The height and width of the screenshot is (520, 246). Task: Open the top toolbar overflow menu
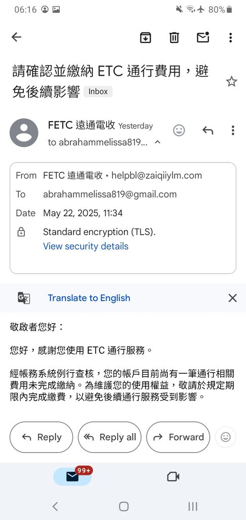231,38
